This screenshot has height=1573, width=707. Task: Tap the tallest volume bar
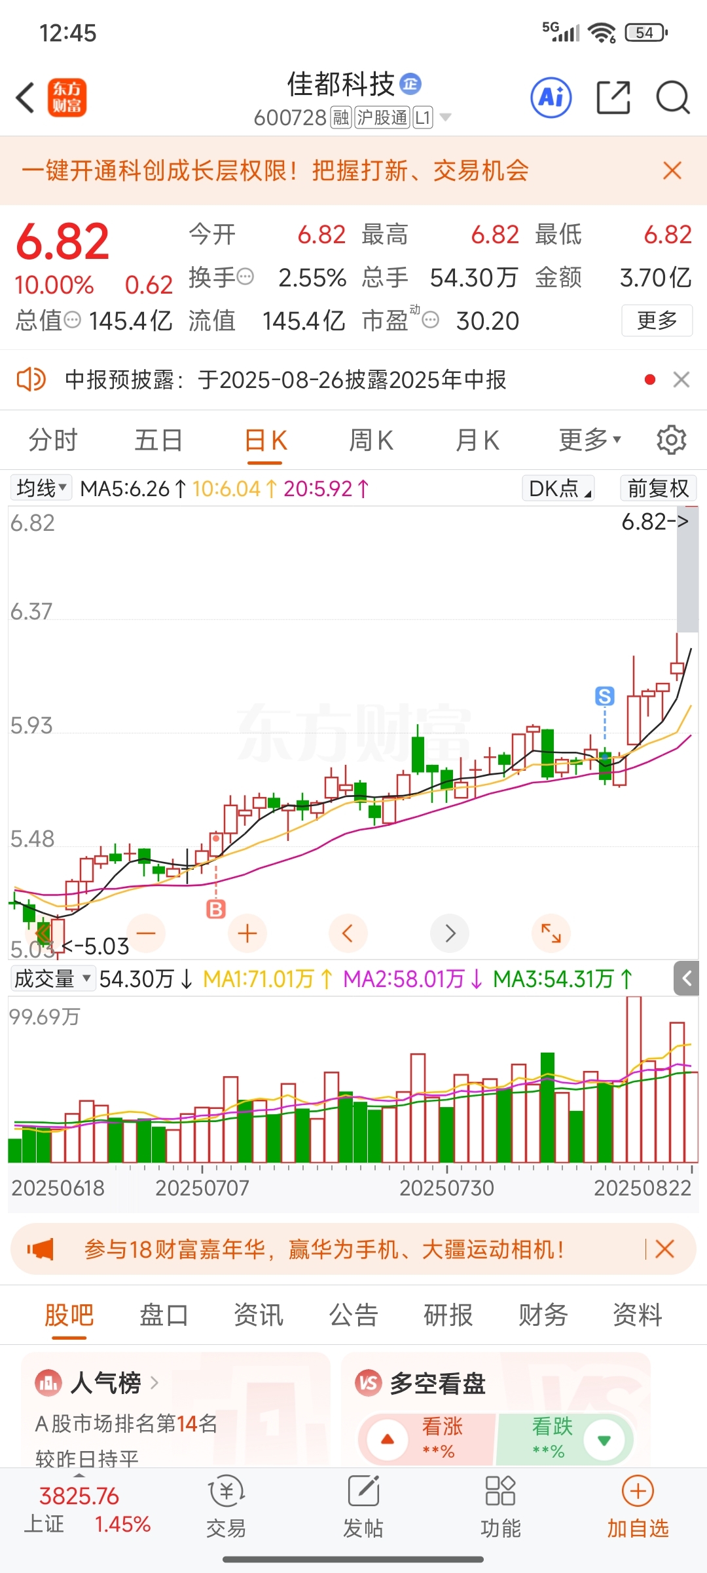[x=633, y=1079]
